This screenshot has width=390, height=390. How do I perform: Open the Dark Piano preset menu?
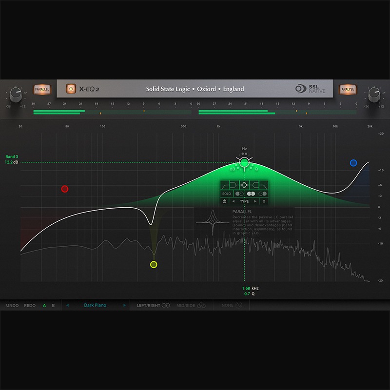95,305
